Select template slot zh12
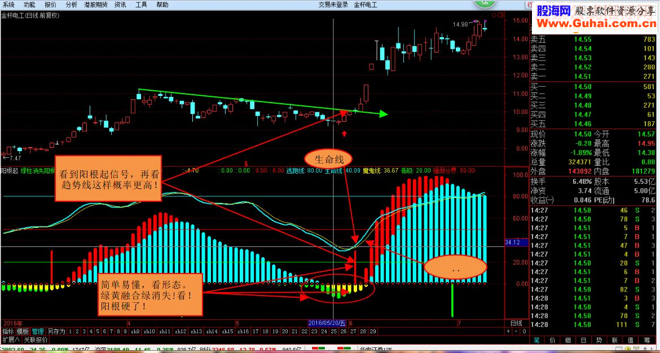Image resolution: width=660 pixels, height=353 pixels. (181, 332)
